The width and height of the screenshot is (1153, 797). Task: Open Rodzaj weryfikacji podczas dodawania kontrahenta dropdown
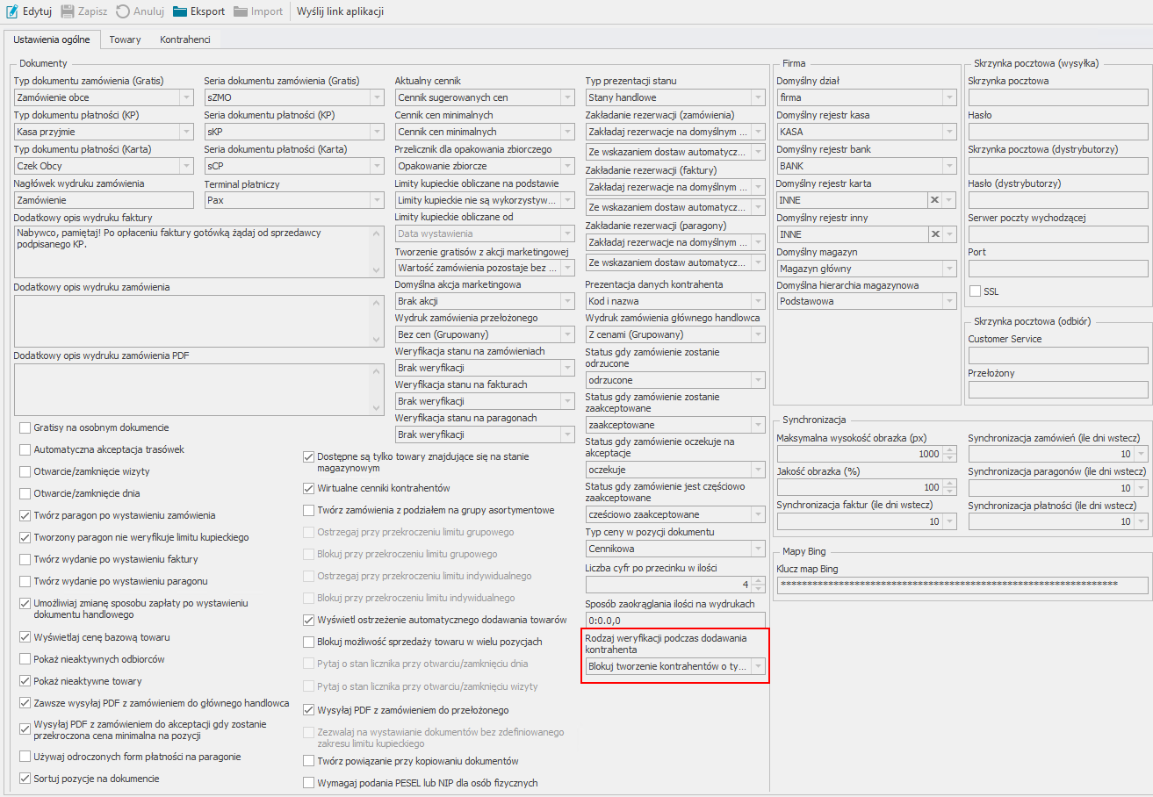tap(757, 667)
